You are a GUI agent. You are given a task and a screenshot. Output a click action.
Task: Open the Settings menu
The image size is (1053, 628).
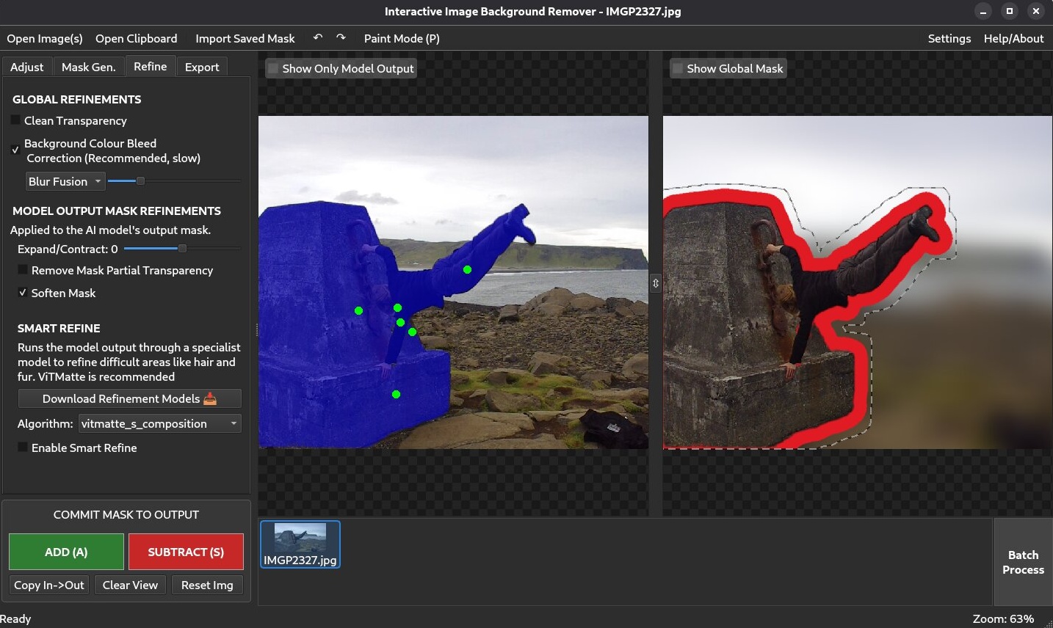pyautogui.click(x=949, y=38)
